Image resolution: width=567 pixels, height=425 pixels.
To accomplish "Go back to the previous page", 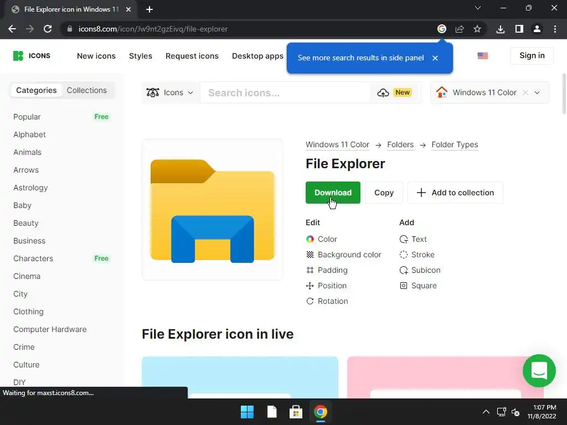I will [x=12, y=29].
